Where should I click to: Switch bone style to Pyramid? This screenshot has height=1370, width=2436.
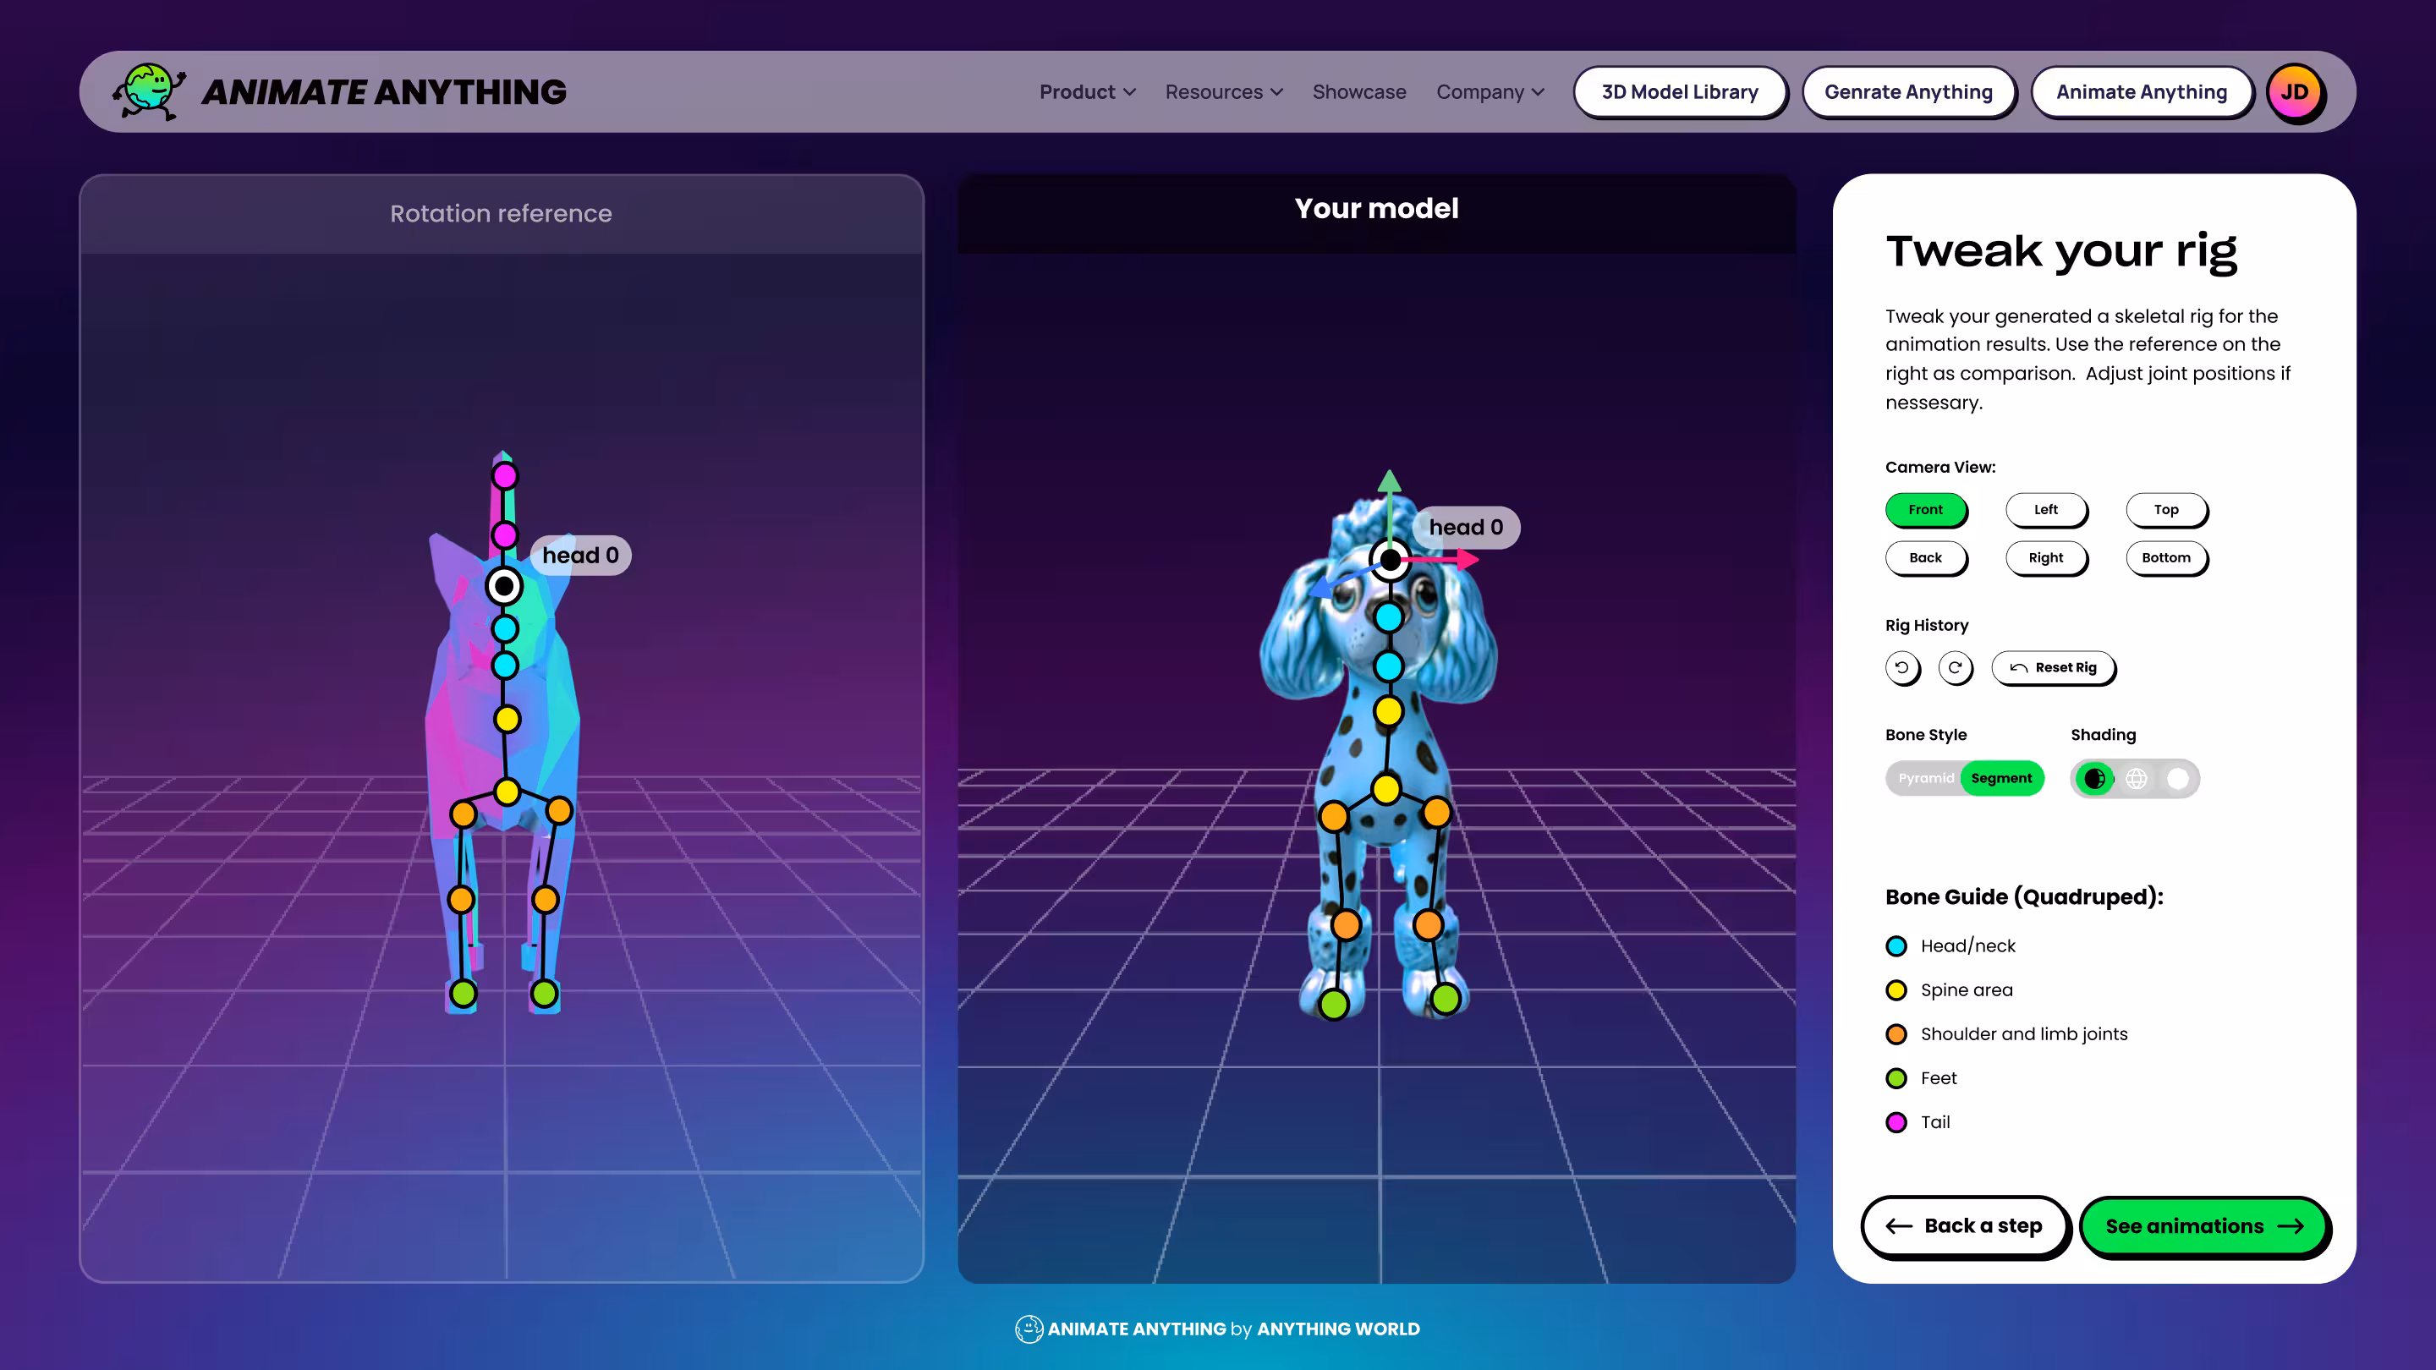tap(1925, 778)
